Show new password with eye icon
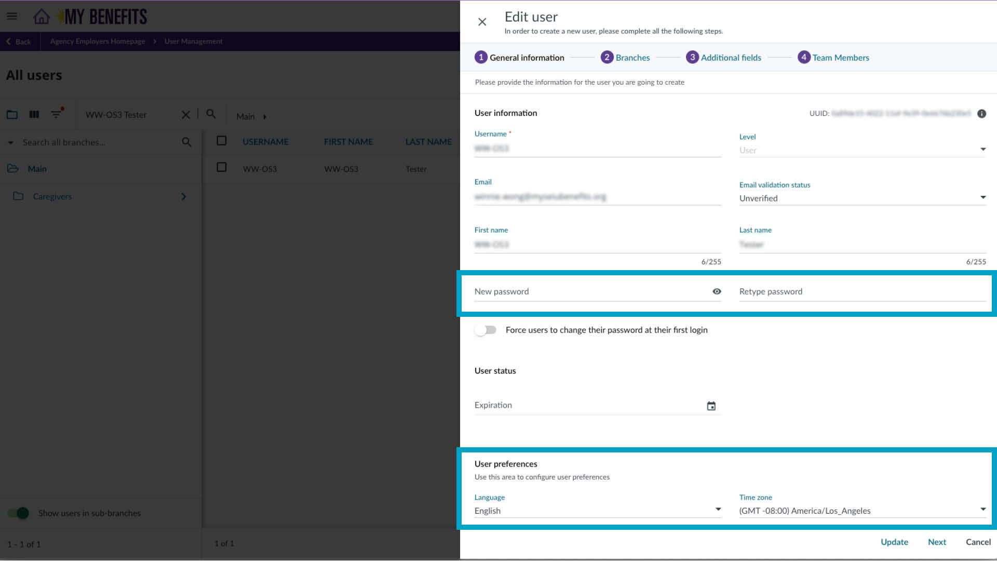This screenshot has height=561, width=997. 717,291
